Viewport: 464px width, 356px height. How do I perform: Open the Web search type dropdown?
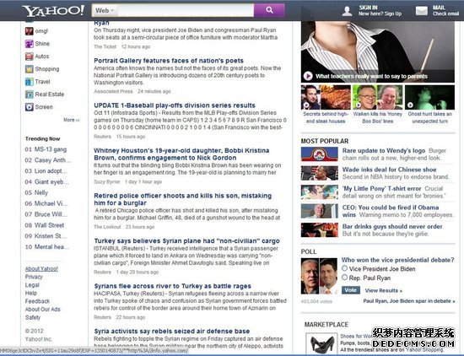point(105,10)
